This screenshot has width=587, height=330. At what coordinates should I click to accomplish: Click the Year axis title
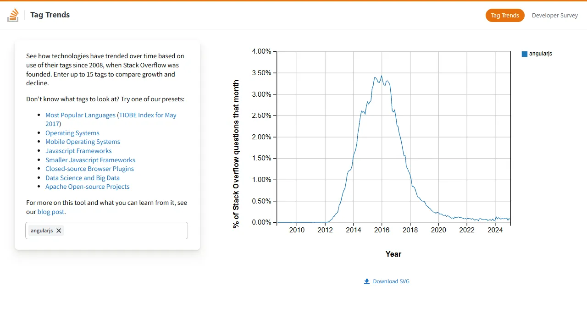[393, 254]
